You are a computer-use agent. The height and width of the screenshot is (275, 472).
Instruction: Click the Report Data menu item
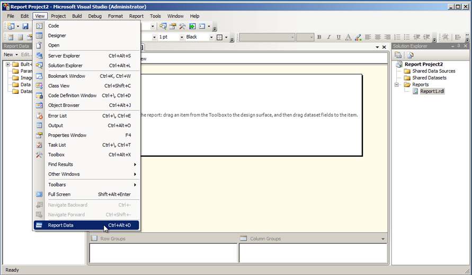[86, 225]
